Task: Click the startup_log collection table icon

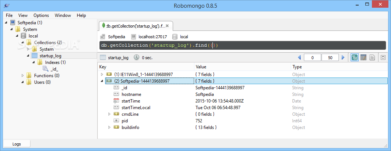Action: point(35,55)
